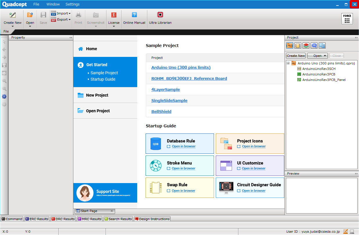Collapse the Project panel arrows
The image size is (359, 235).
[356, 38]
